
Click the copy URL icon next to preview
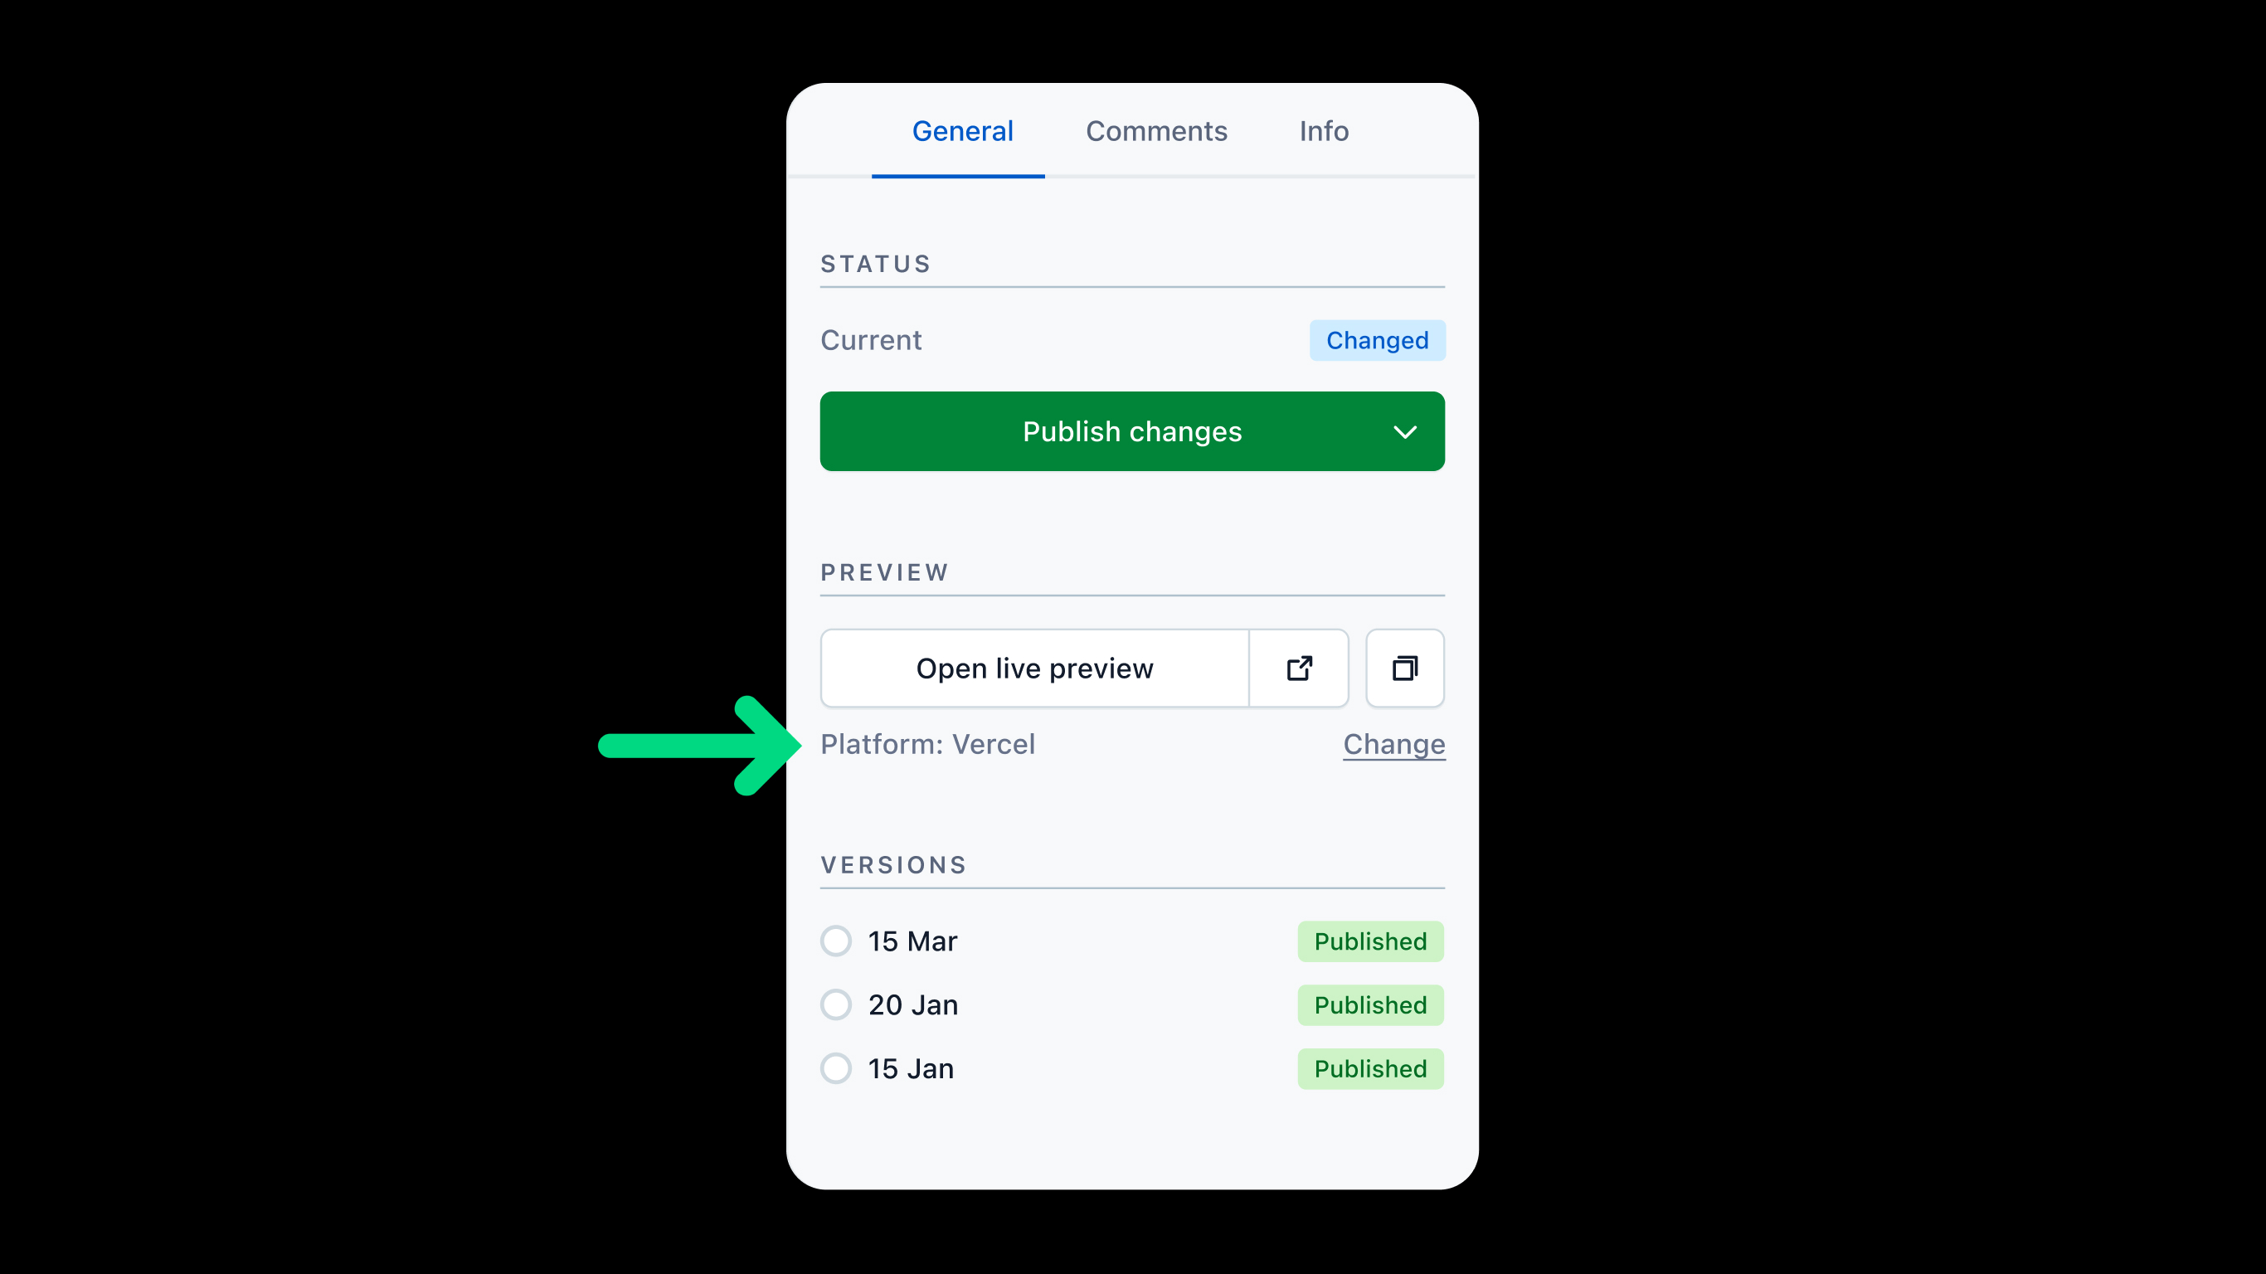(1403, 668)
